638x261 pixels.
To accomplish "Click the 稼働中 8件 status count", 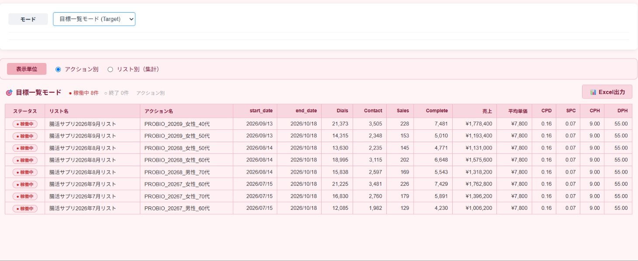I will click(84, 93).
